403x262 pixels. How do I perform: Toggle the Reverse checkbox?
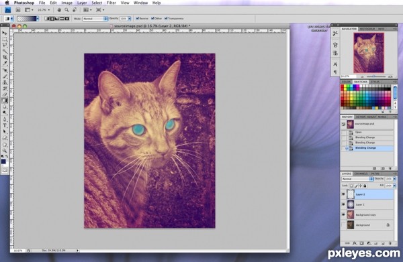click(137, 19)
